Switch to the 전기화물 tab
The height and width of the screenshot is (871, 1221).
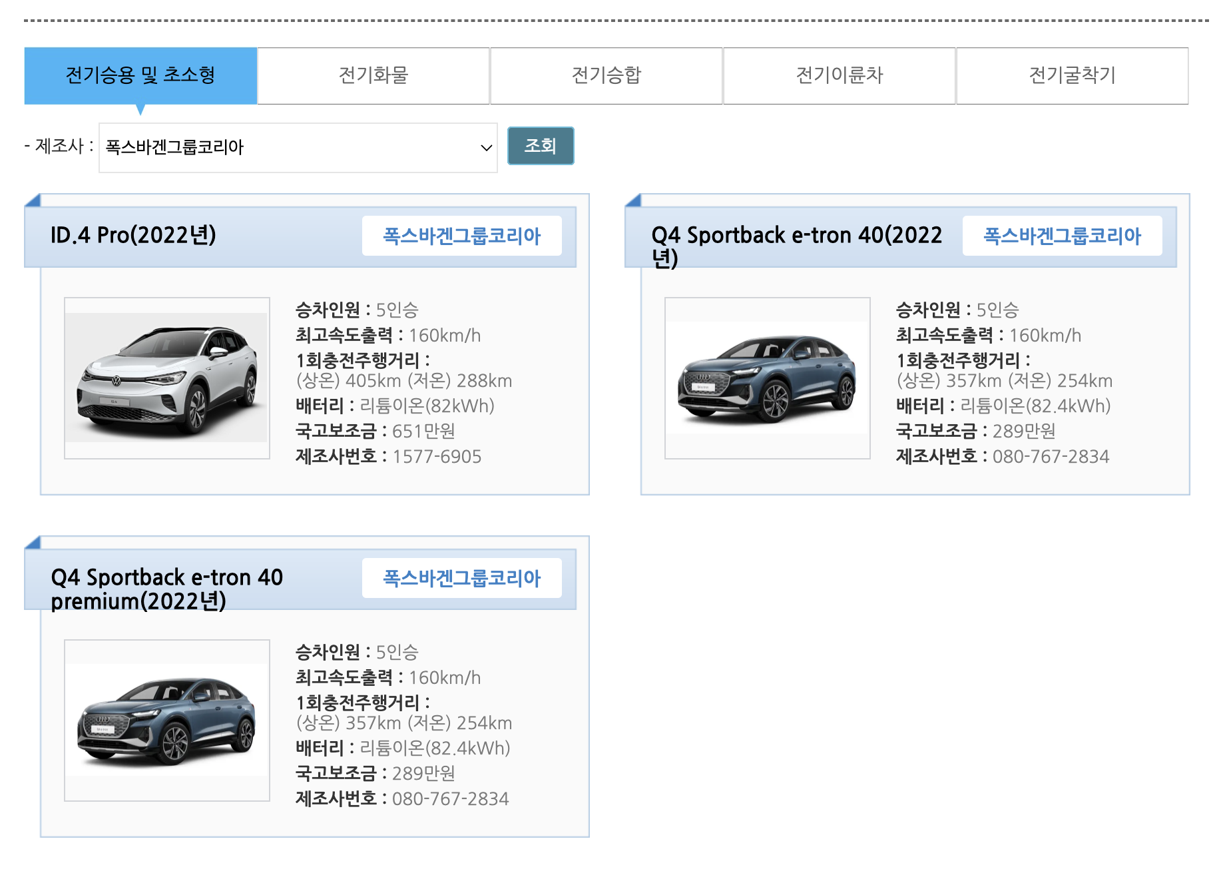373,75
